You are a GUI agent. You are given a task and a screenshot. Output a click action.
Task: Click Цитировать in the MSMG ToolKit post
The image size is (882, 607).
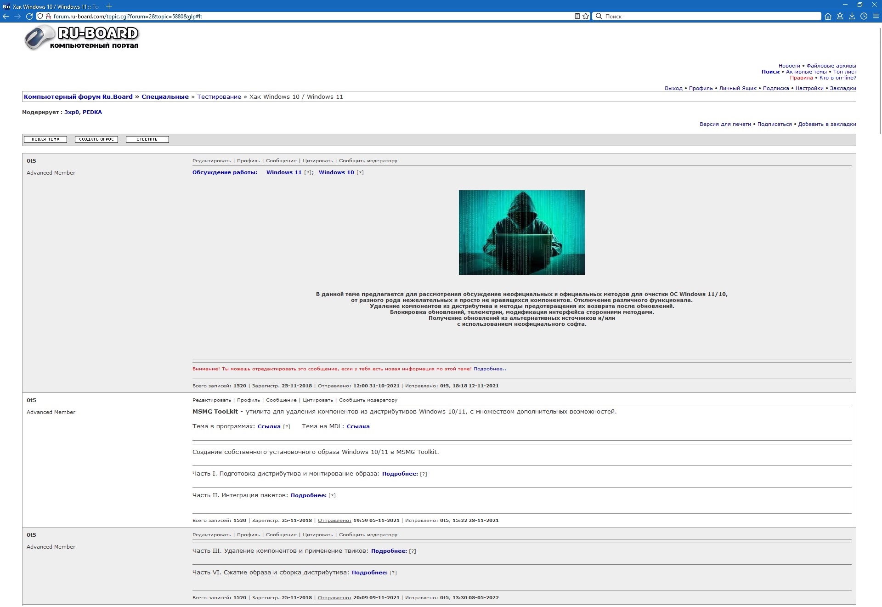click(x=318, y=400)
